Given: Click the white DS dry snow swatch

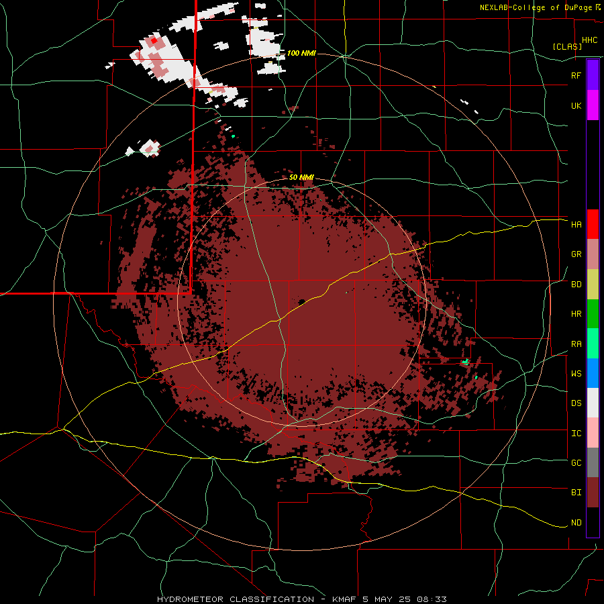Looking at the screenshot, I should point(593,403).
